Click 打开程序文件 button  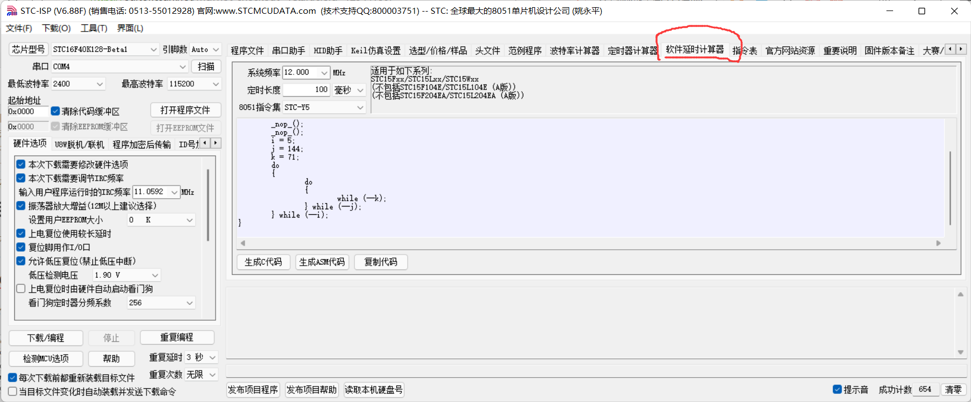coord(185,110)
